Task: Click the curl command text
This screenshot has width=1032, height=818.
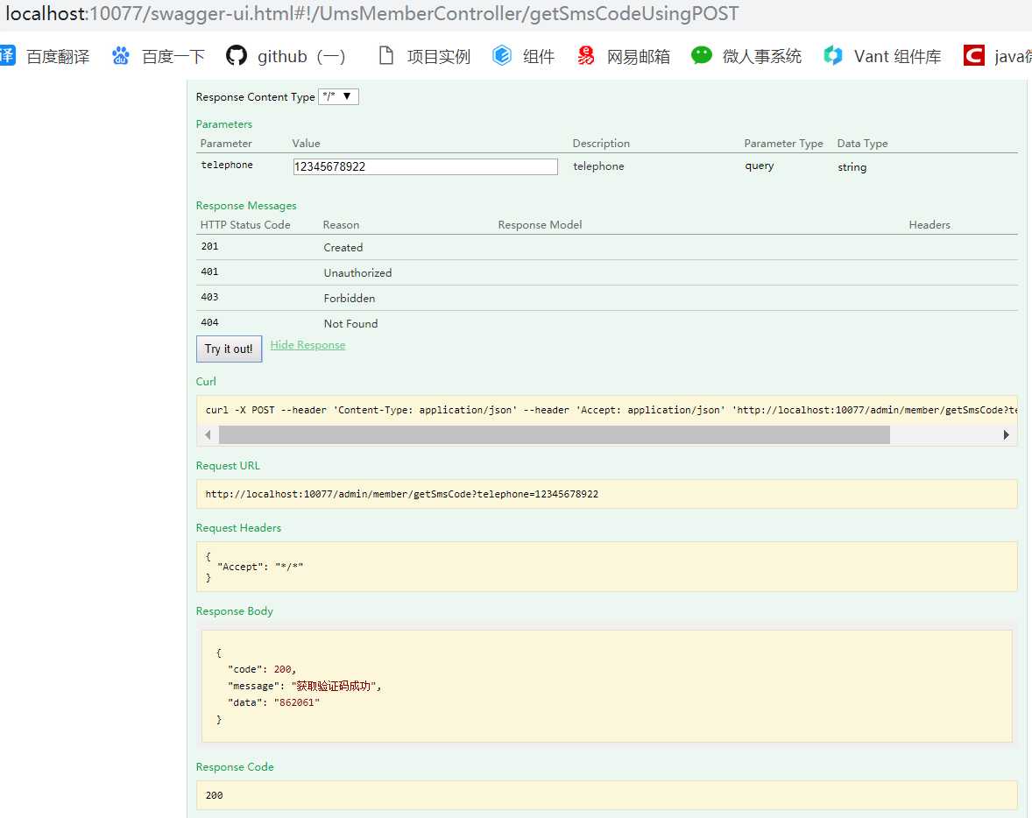Action: (611, 410)
